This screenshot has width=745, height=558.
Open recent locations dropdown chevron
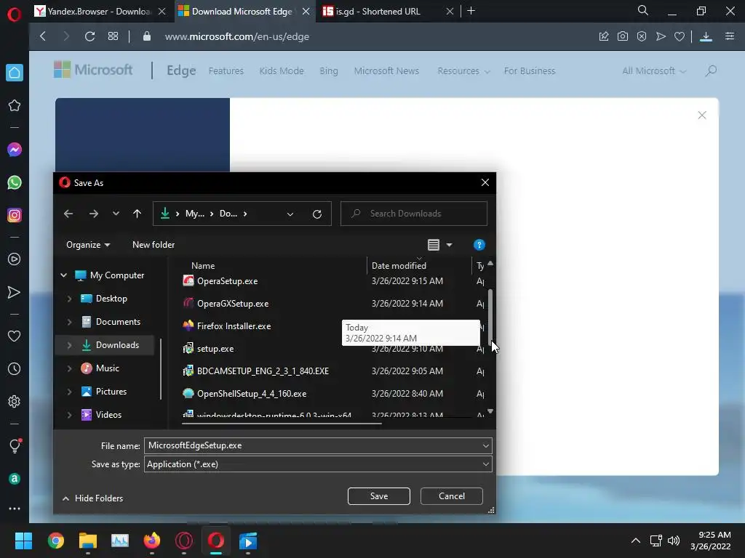(116, 214)
